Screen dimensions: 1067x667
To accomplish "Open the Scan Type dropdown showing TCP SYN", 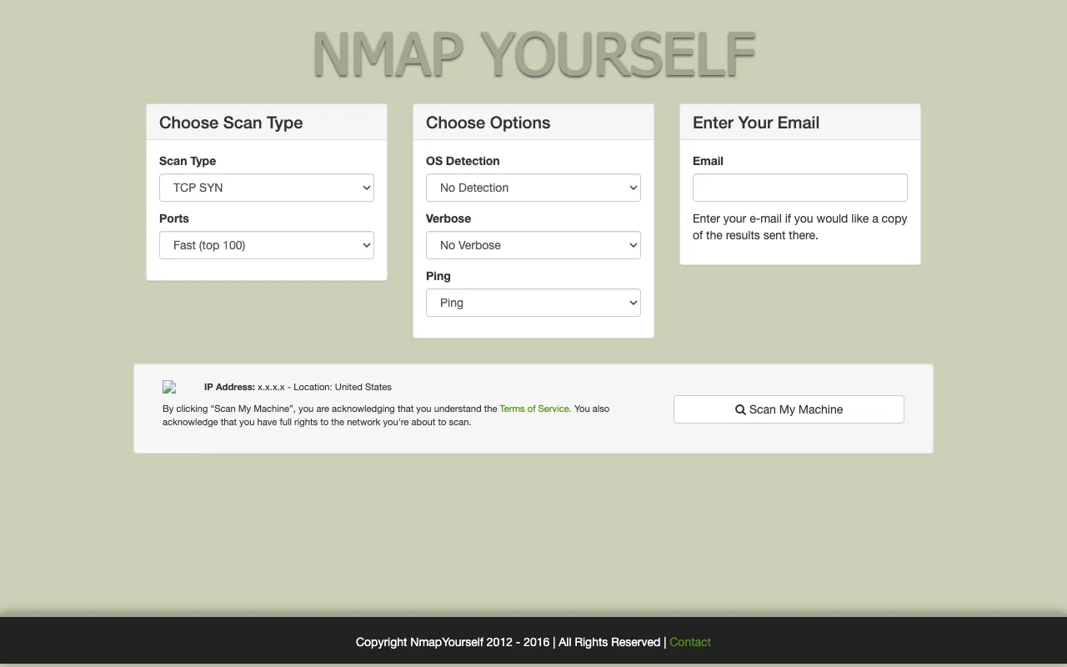I will pos(267,188).
